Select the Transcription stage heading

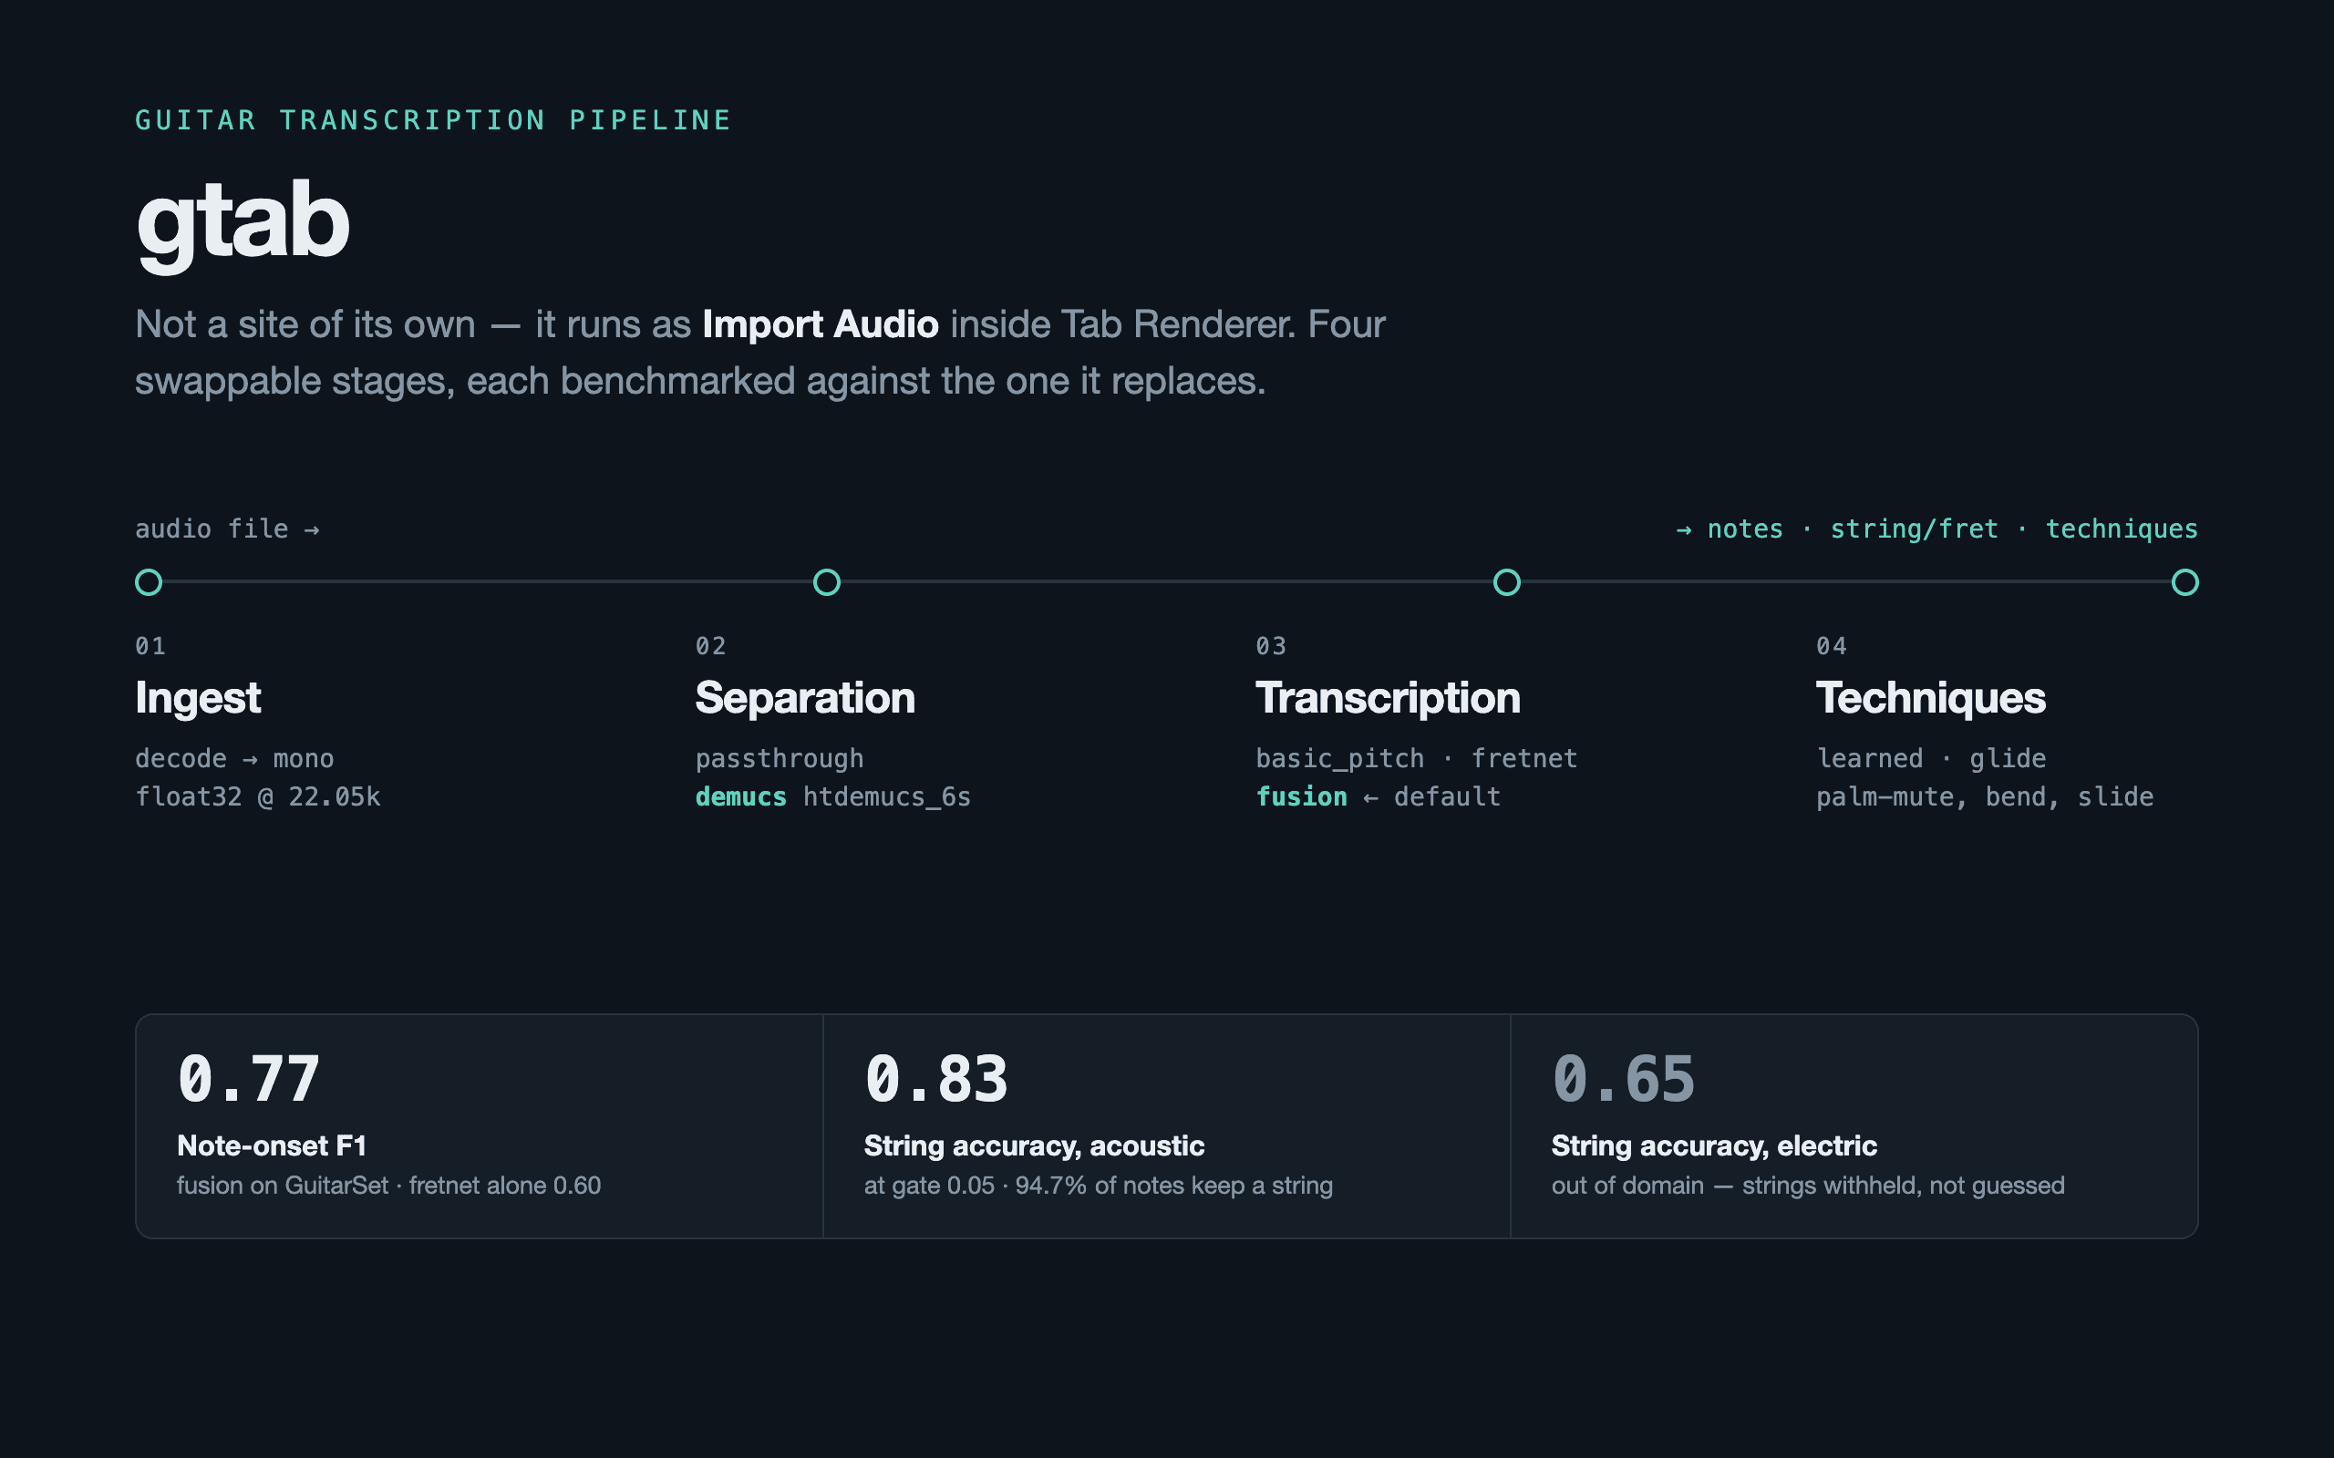pos(1387,698)
